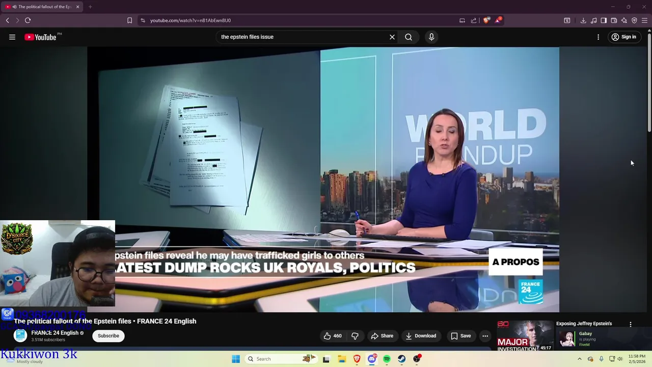Open Spotify from the taskbar
652x367 pixels.
(x=387, y=359)
